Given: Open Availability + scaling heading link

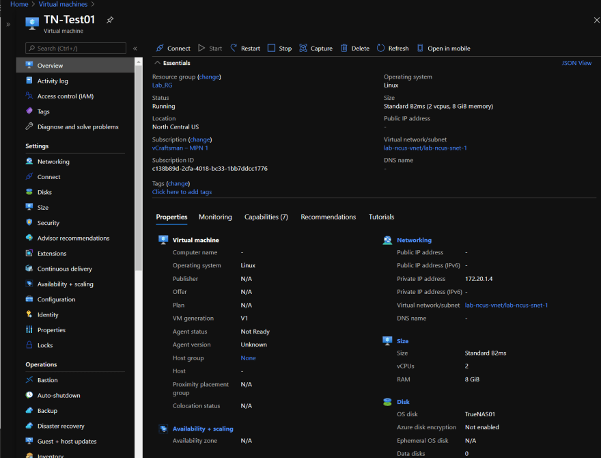Looking at the screenshot, I should (x=203, y=429).
